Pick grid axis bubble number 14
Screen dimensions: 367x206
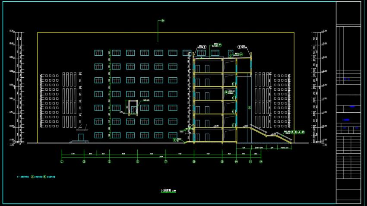(x=261, y=162)
